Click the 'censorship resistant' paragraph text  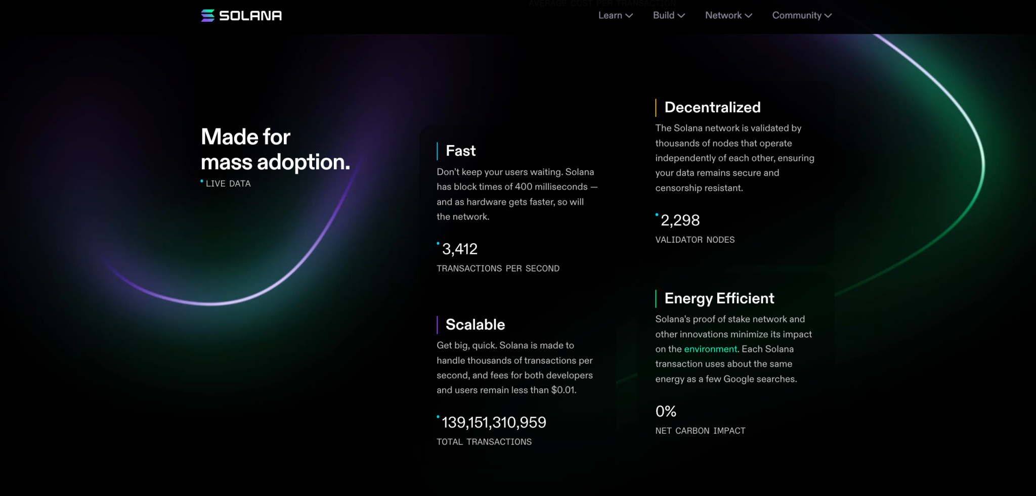[735, 158]
